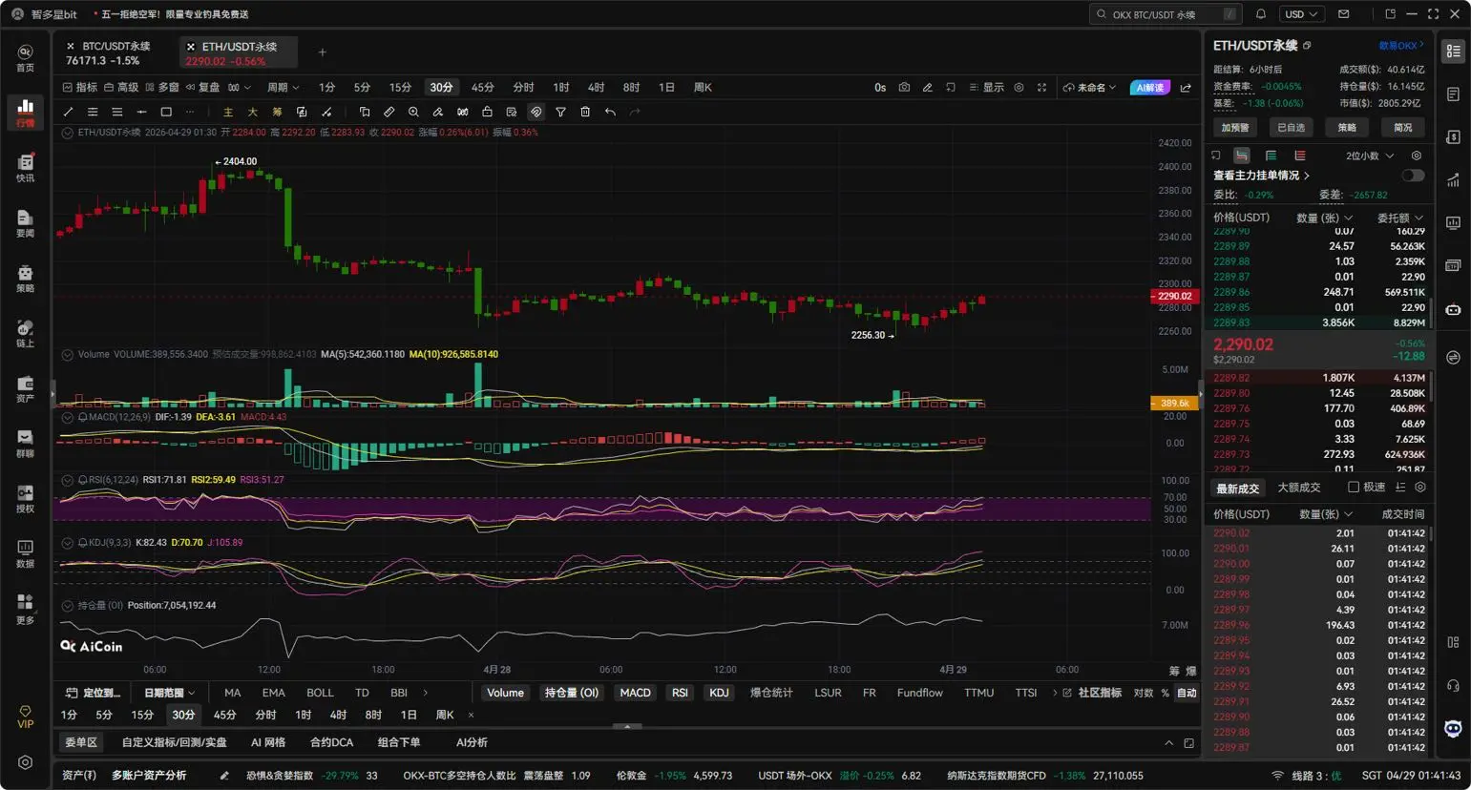Click the 简况 button

(1402, 127)
